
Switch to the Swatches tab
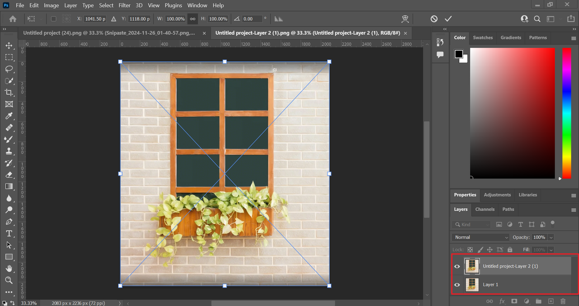tap(483, 38)
